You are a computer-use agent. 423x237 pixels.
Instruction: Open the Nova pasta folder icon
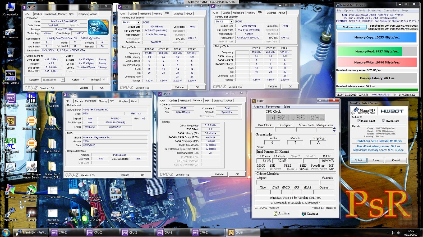(53, 100)
